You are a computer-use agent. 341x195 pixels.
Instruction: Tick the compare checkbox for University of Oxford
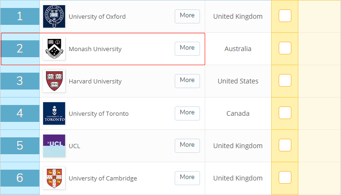pyautogui.click(x=285, y=15)
